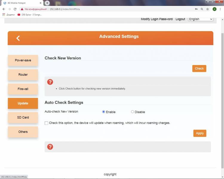Click the Modify Login Password link
The image size is (224, 179).
pyautogui.click(x=157, y=19)
